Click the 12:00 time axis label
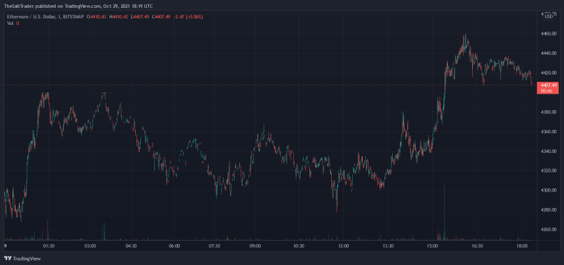The height and width of the screenshot is (265, 564). [x=343, y=246]
